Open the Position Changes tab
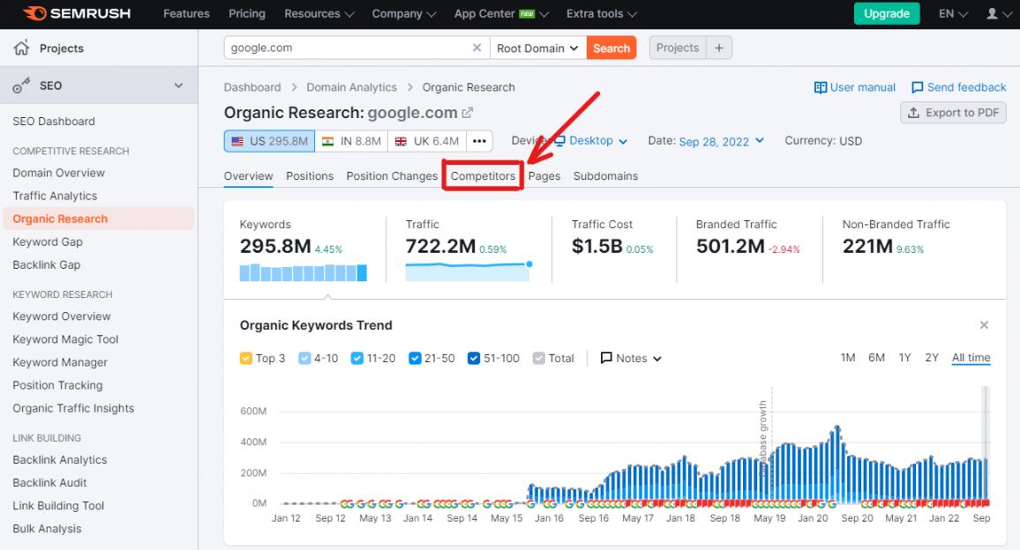This screenshot has height=550, width=1020. tap(392, 176)
